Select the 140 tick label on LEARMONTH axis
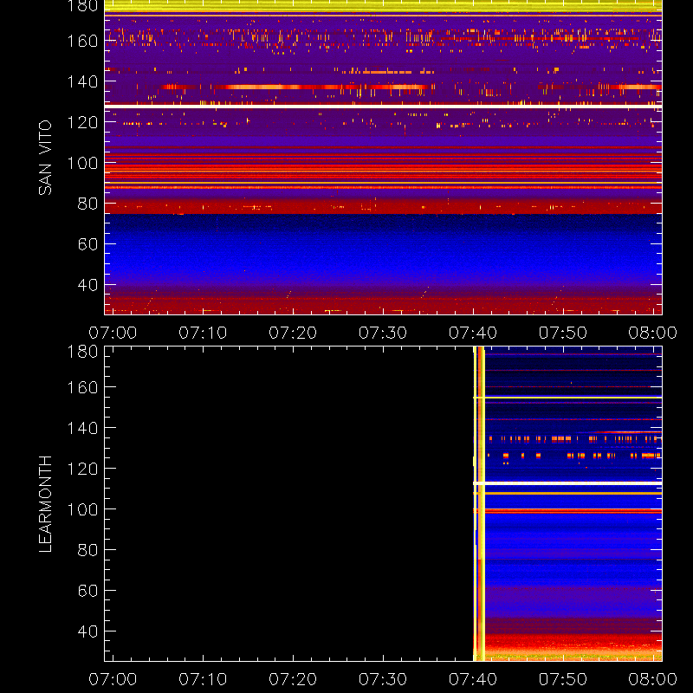This screenshot has width=693, height=693. coord(82,428)
